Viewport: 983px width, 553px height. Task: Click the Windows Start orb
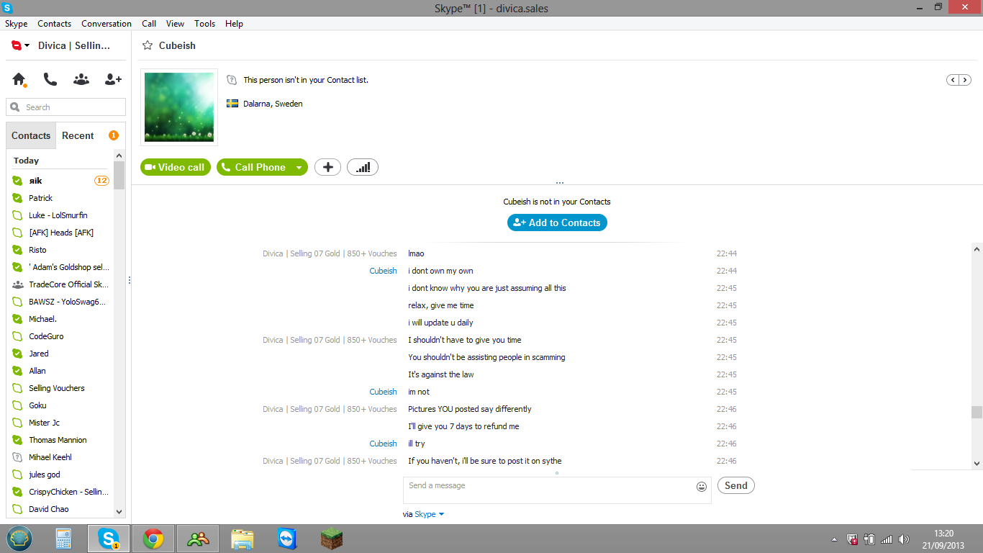[19, 539]
